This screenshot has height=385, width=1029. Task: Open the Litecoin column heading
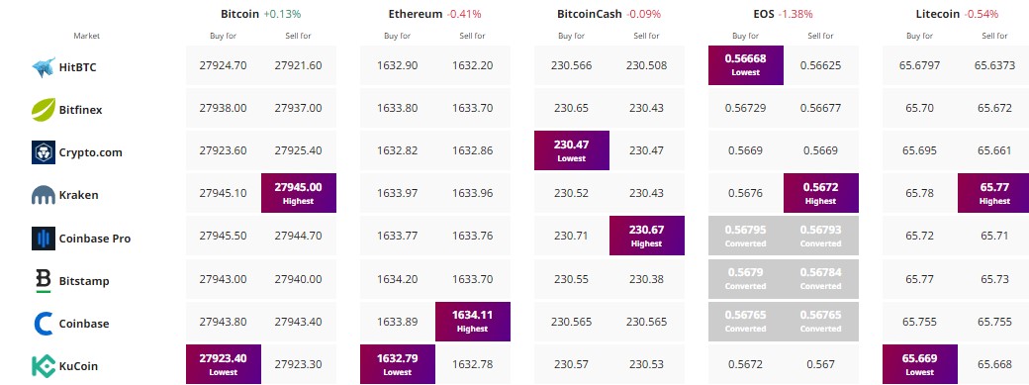(x=939, y=14)
